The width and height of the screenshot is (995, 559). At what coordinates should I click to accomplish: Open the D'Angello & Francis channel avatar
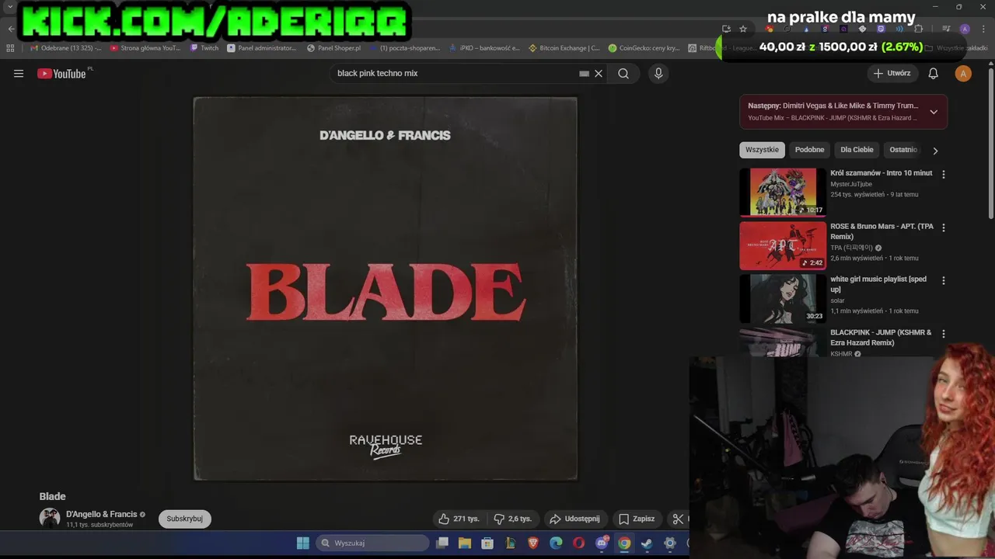pyautogui.click(x=50, y=518)
